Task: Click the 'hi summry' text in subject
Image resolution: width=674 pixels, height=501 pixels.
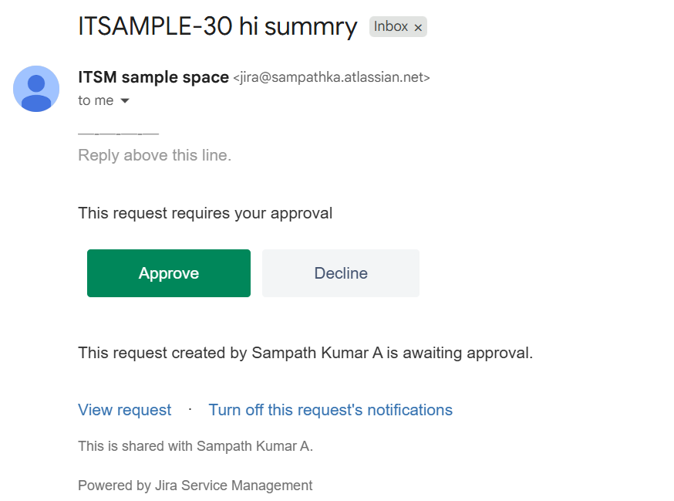Action: pos(298,27)
